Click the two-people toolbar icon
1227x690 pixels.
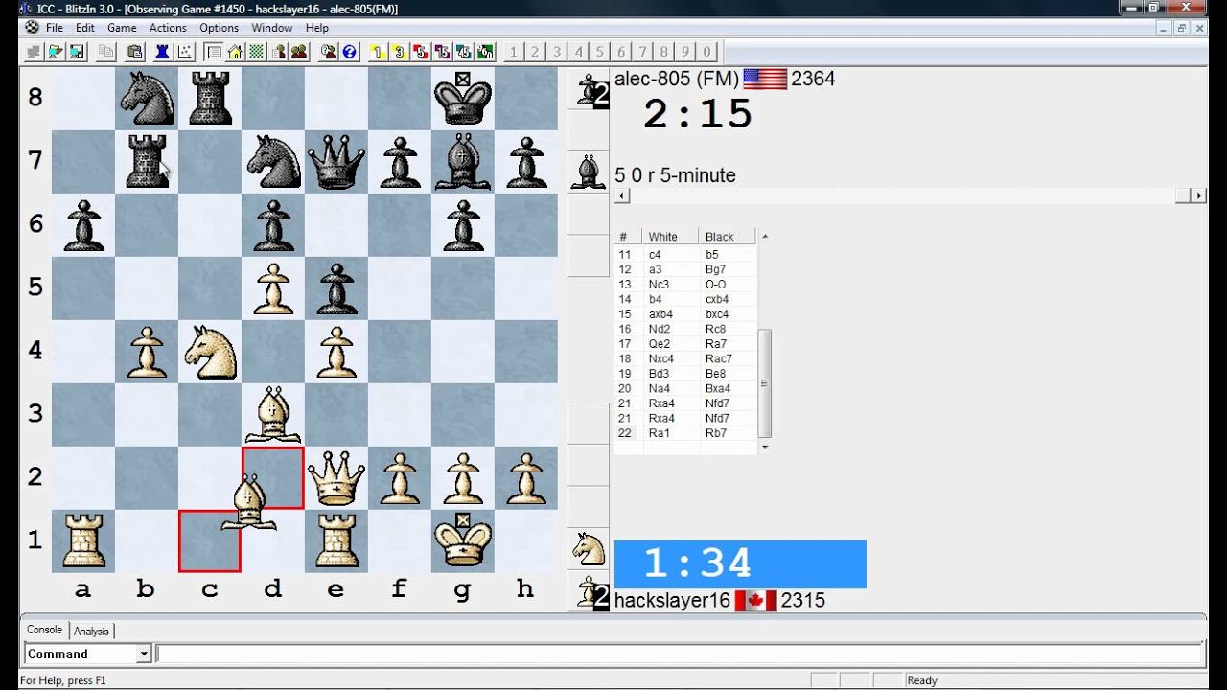coord(299,52)
